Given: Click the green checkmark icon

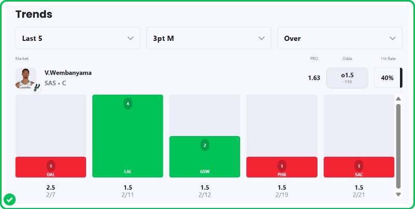Looking at the screenshot, I should tap(9, 199).
